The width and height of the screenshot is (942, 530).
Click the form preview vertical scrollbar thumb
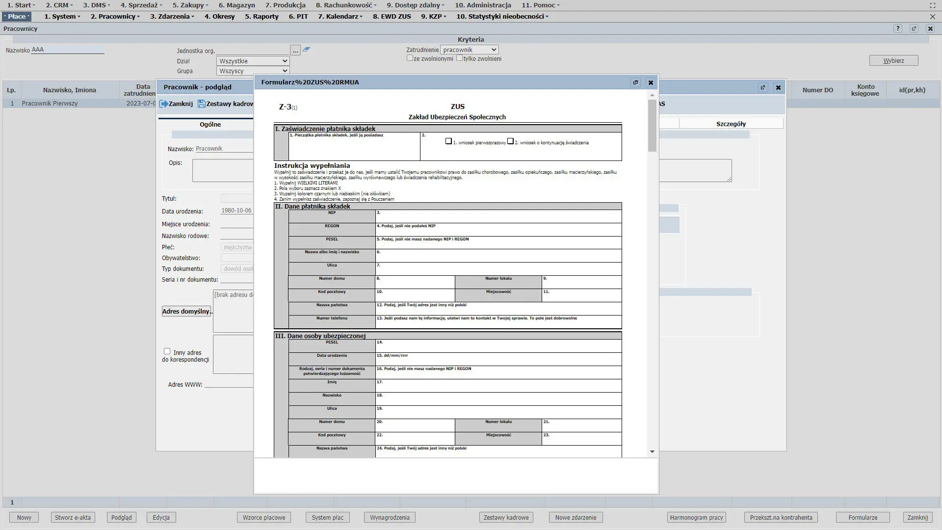tap(652, 125)
